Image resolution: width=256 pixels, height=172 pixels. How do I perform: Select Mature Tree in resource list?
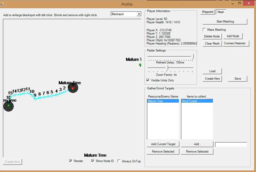tap(163, 101)
